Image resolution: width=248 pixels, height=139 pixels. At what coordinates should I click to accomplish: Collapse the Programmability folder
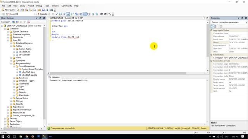pos(11,63)
